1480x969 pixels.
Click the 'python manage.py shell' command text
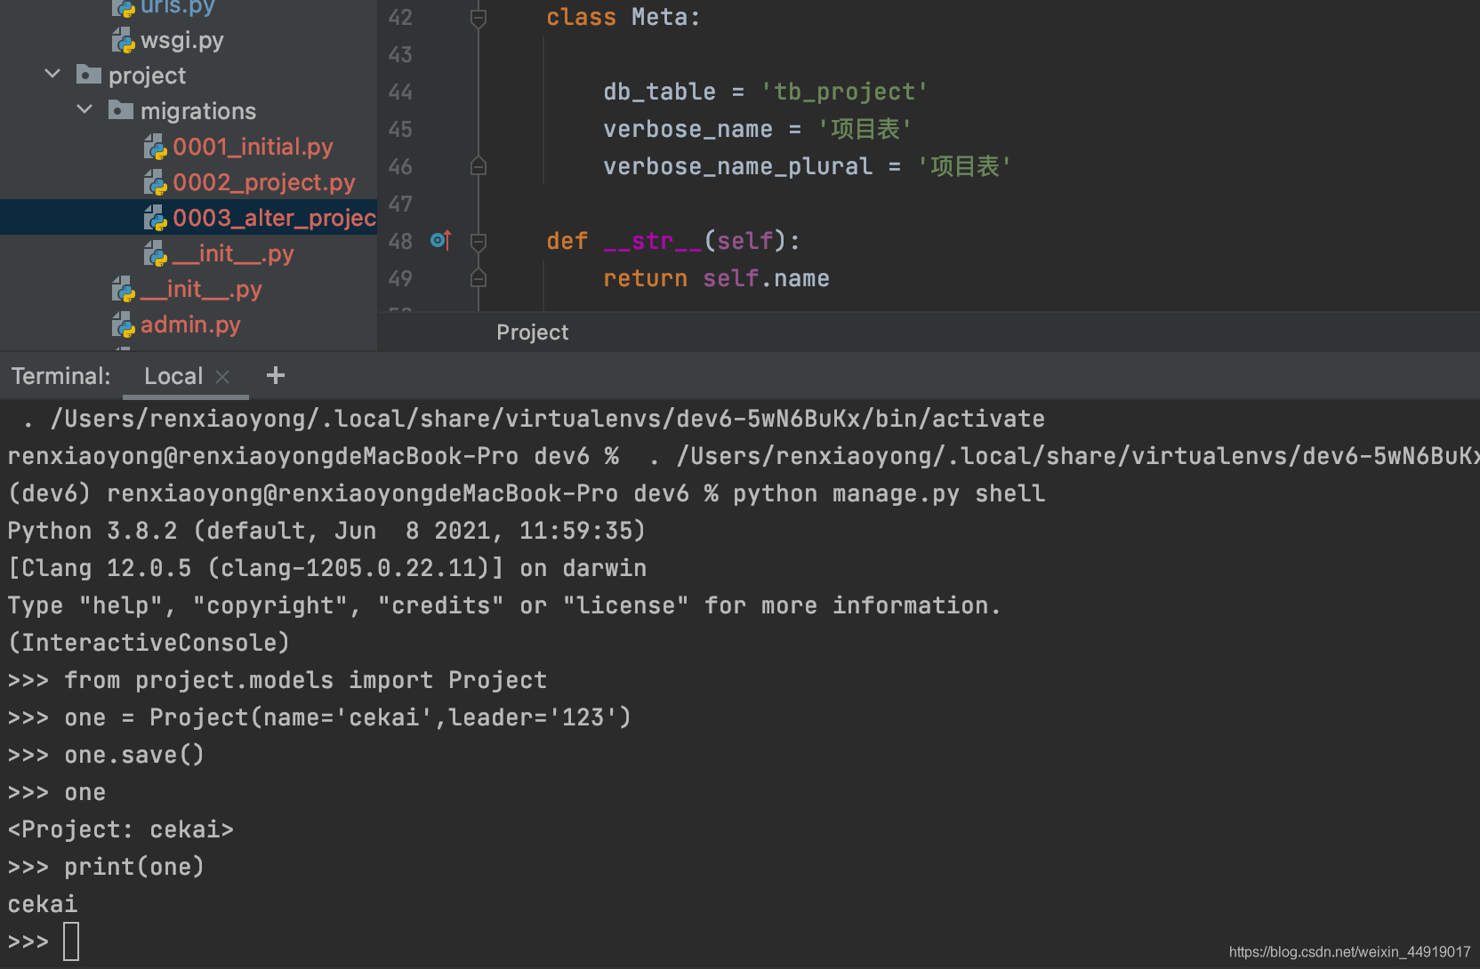[x=889, y=493]
